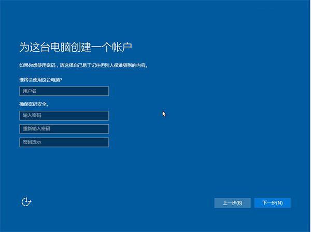The height and width of the screenshot is (232, 311).
Task: Click the heading 为这台电脑创建一个帐户
Action: [x=76, y=47]
